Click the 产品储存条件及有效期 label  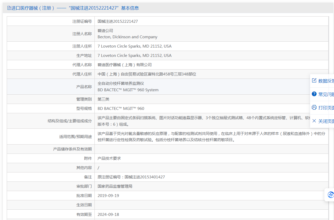pyautogui.click(x=72, y=149)
